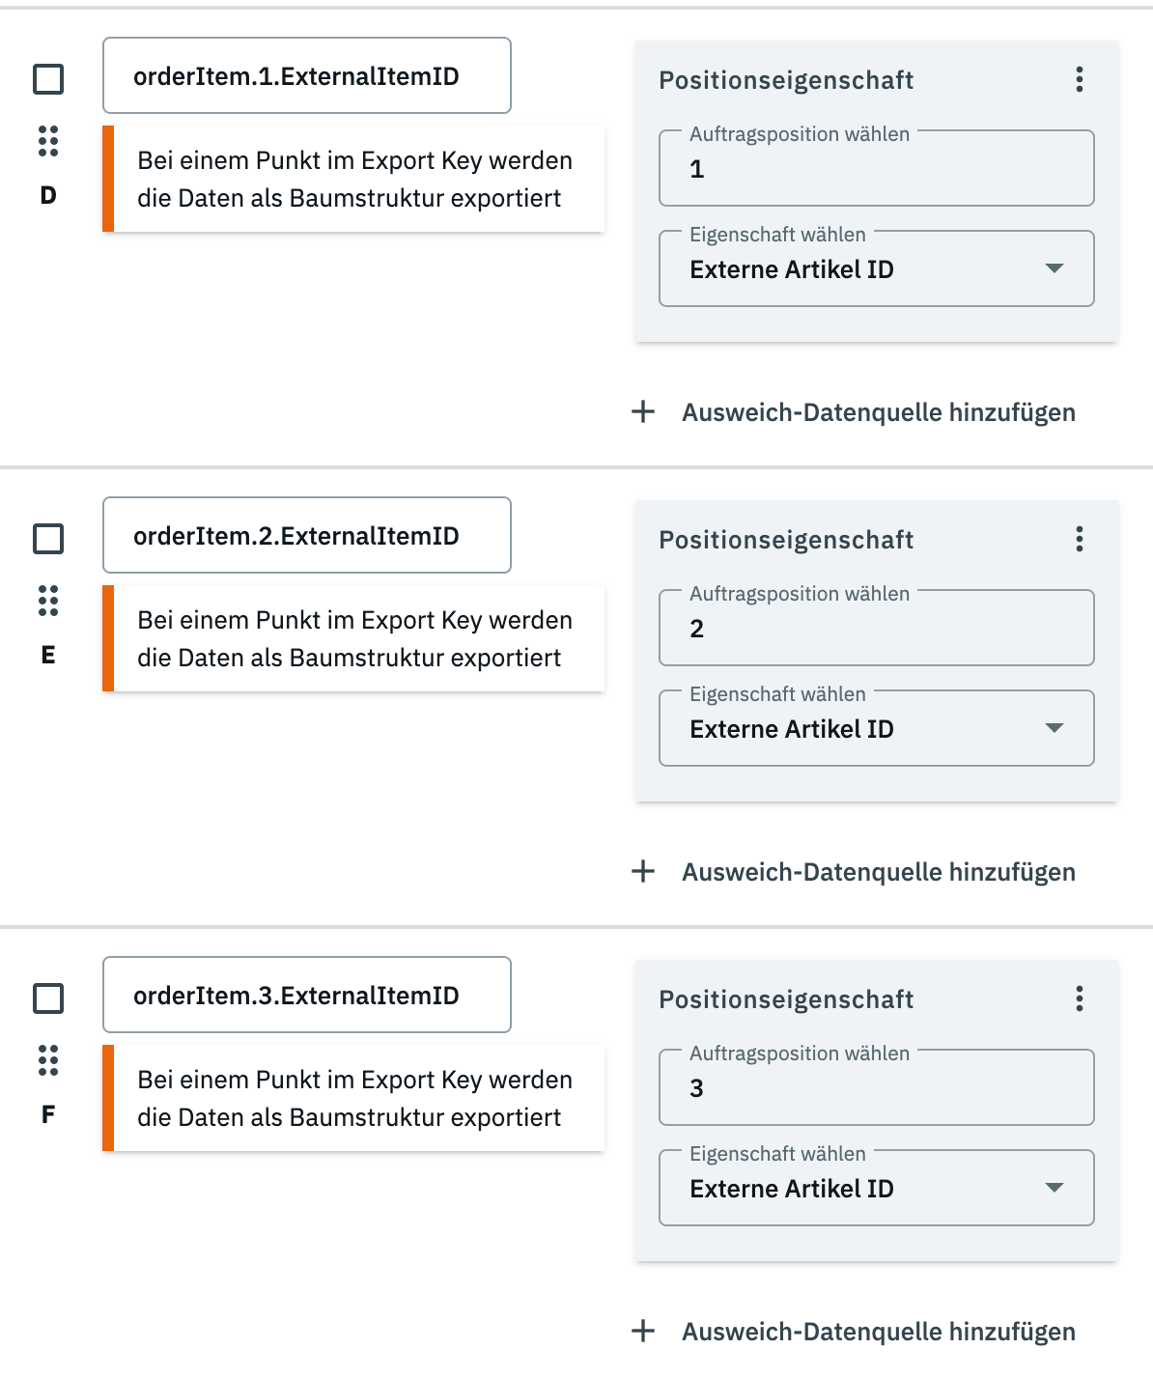Viewport: 1153px width, 1377px height.
Task: Select checkbox for orderItem.2.ExternalItemID row
Action: pyautogui.click(x=48, y=539)
